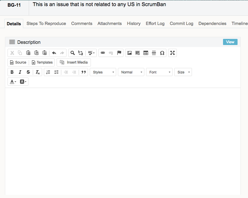Image resolution: width=248 pixels, height=198 pixels.
Task: Open the Size dropdown
Action: 183,72
